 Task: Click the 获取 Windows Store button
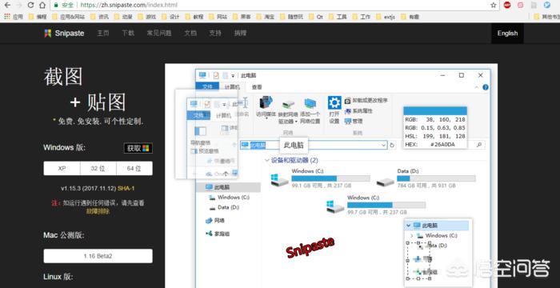pos(138,148)
